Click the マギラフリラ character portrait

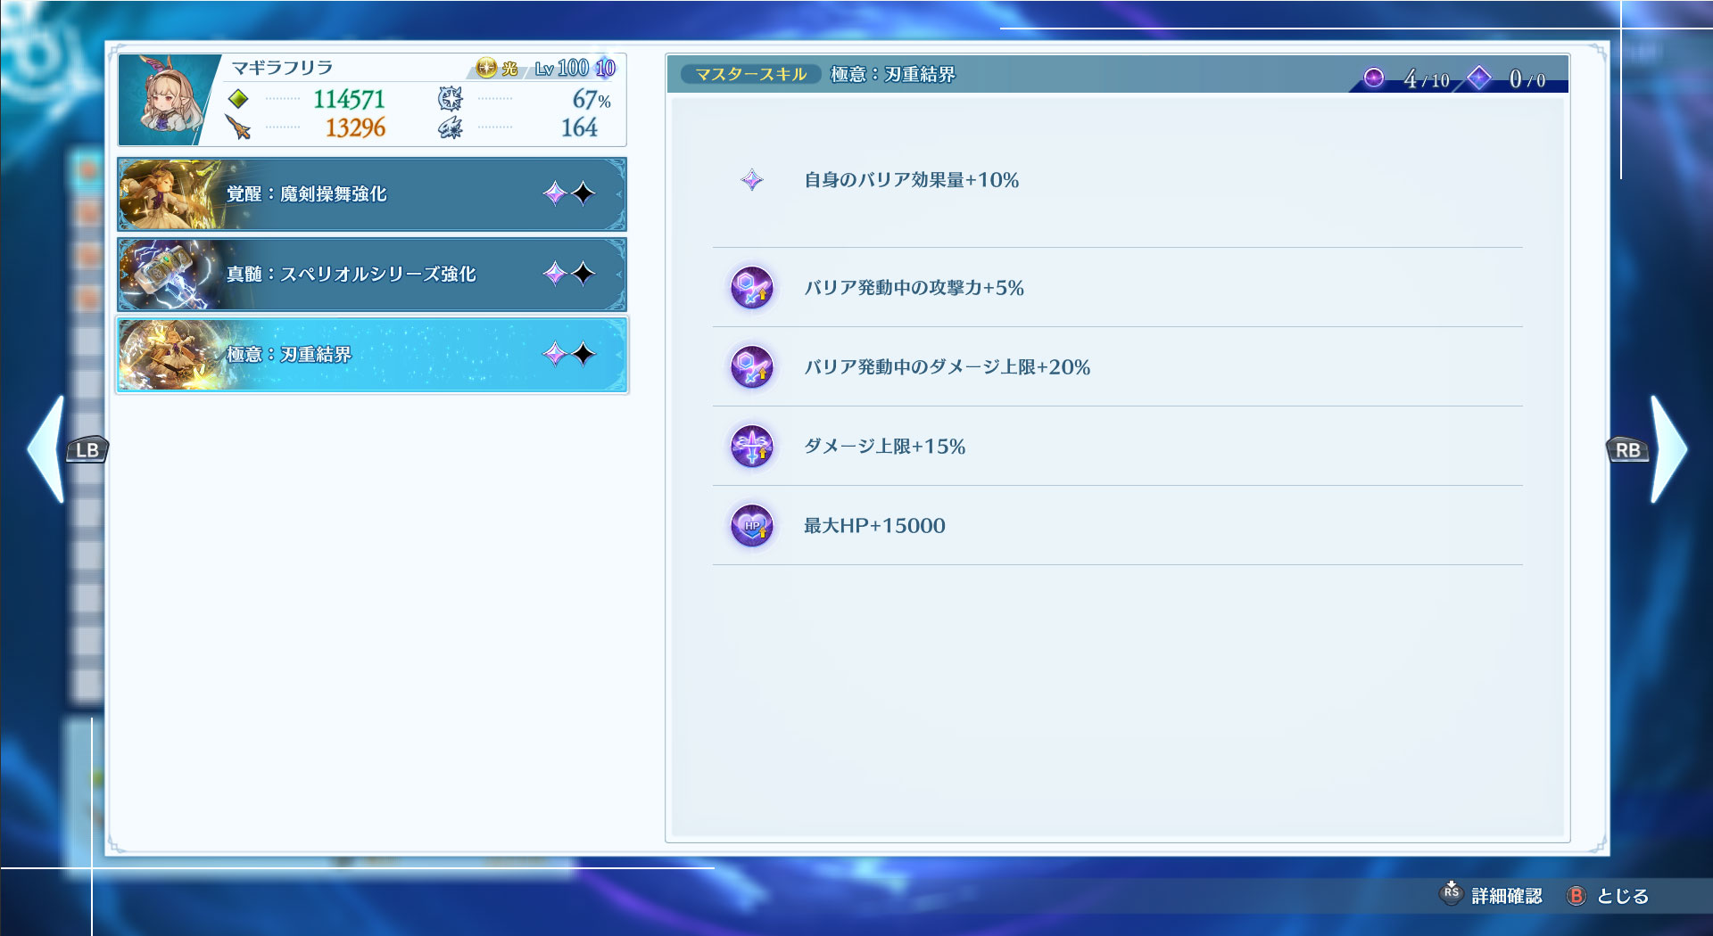[168, 100]
